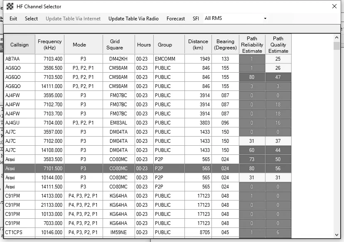Click the SFI menu item
The image size is (344, 242).
[196, 19]
